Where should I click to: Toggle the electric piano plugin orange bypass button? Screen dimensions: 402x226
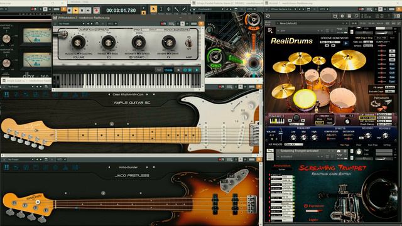[x=201, y=24]
